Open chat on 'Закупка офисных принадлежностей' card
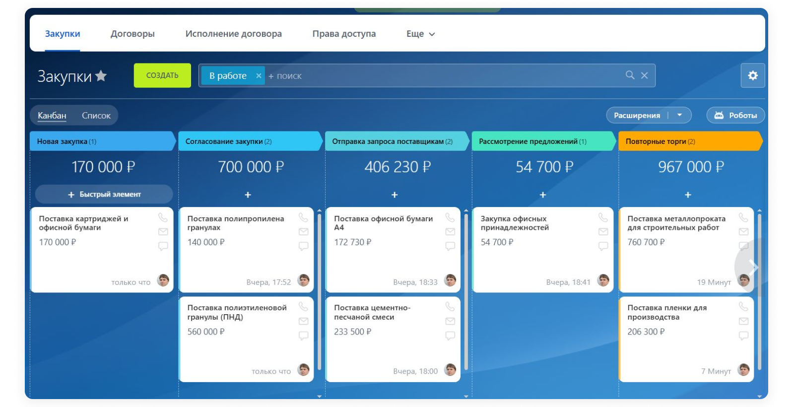 coord(603,246)
